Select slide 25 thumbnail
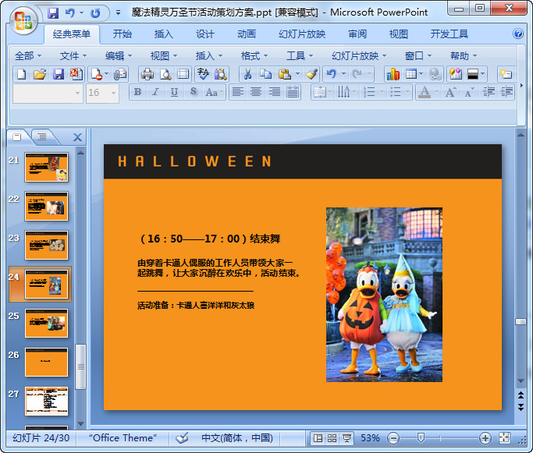Screen dimensions: 533x453 (x=46, y=324)
